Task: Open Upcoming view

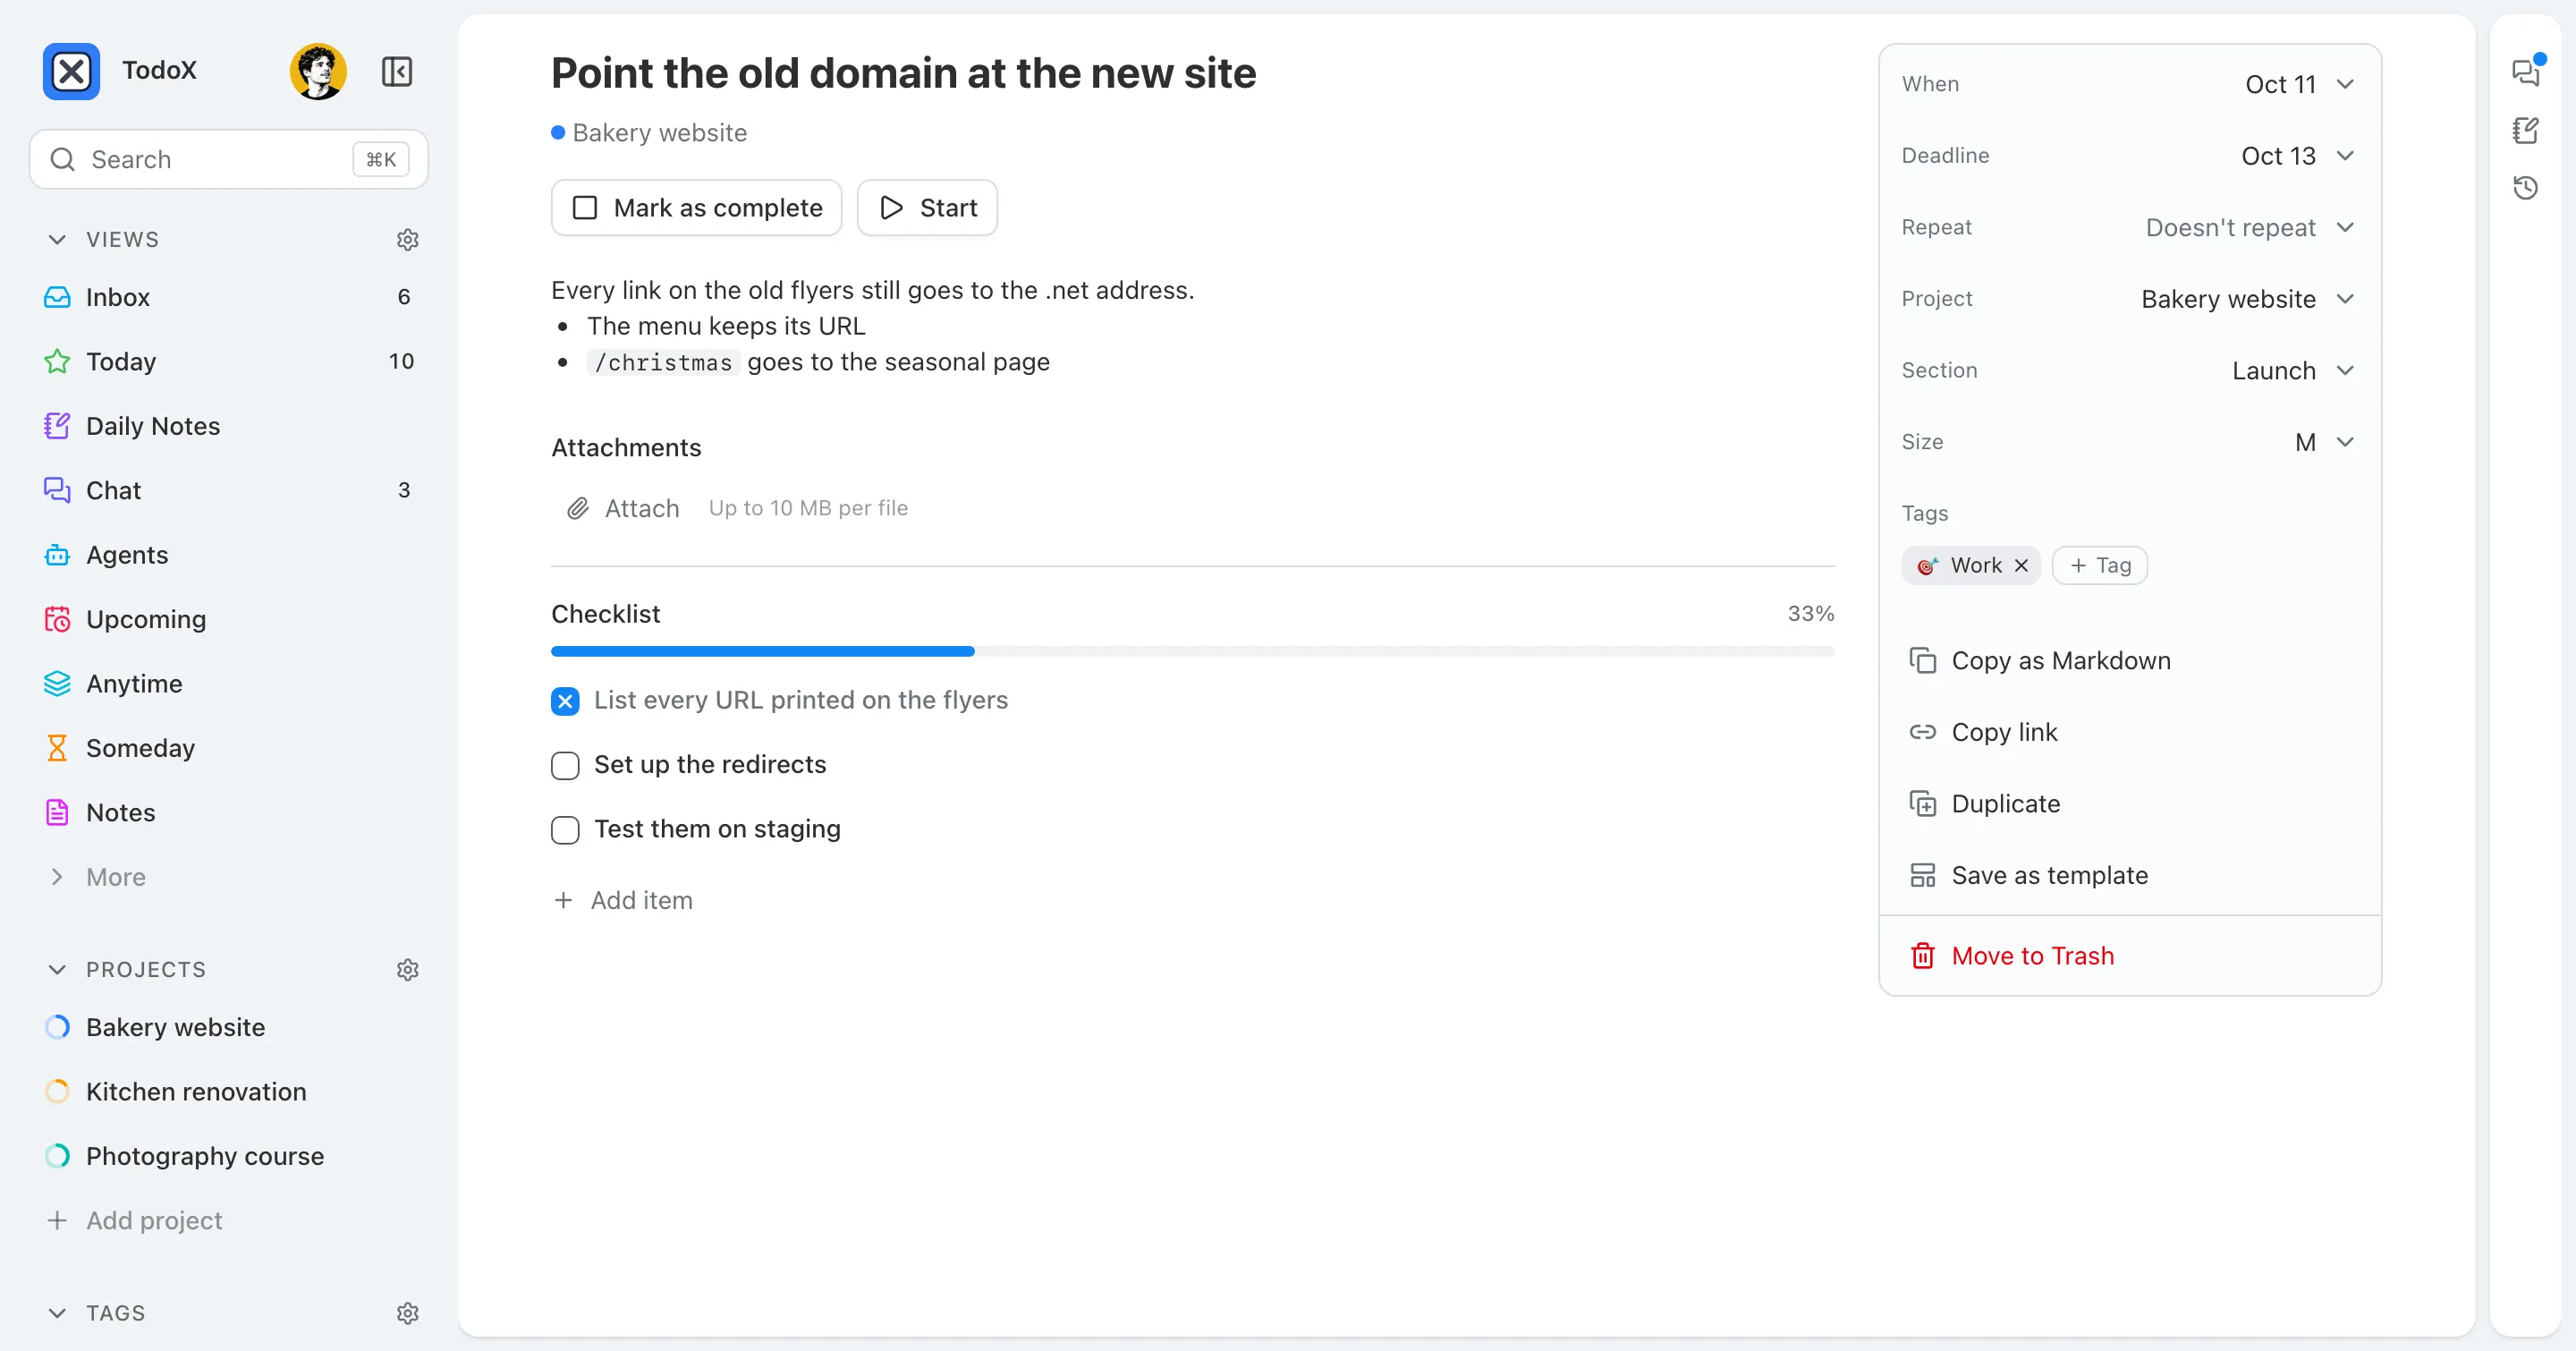Action: (x=229, y=619)
